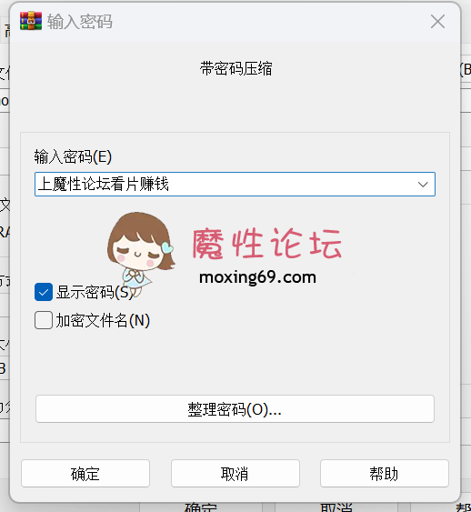Enable the 加密文件名(N) checkbox
Screen dimensions: 471x512
coord(44,320)
